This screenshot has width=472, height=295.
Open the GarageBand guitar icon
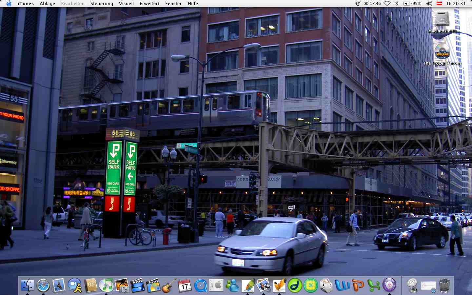pos(169,285)
